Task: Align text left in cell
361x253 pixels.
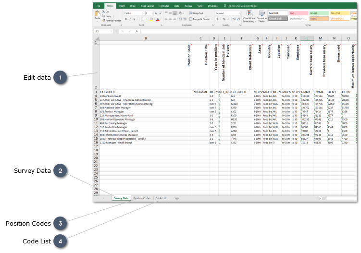Action: 166,19
